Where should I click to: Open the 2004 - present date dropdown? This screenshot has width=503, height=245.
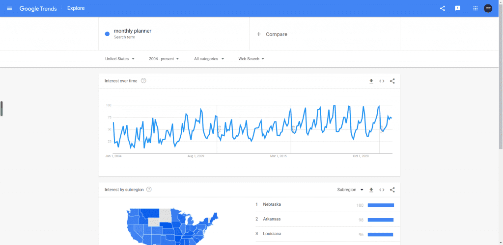pyautogui.click(x=164, y=59)
